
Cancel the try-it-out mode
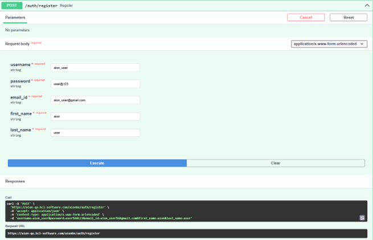click(x=306, y=18)
